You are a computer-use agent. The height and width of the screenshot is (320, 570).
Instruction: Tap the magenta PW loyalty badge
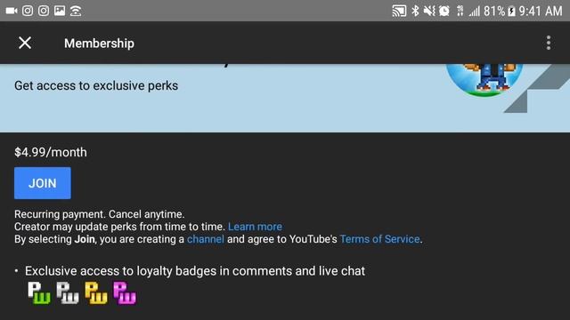coord(125,292)
